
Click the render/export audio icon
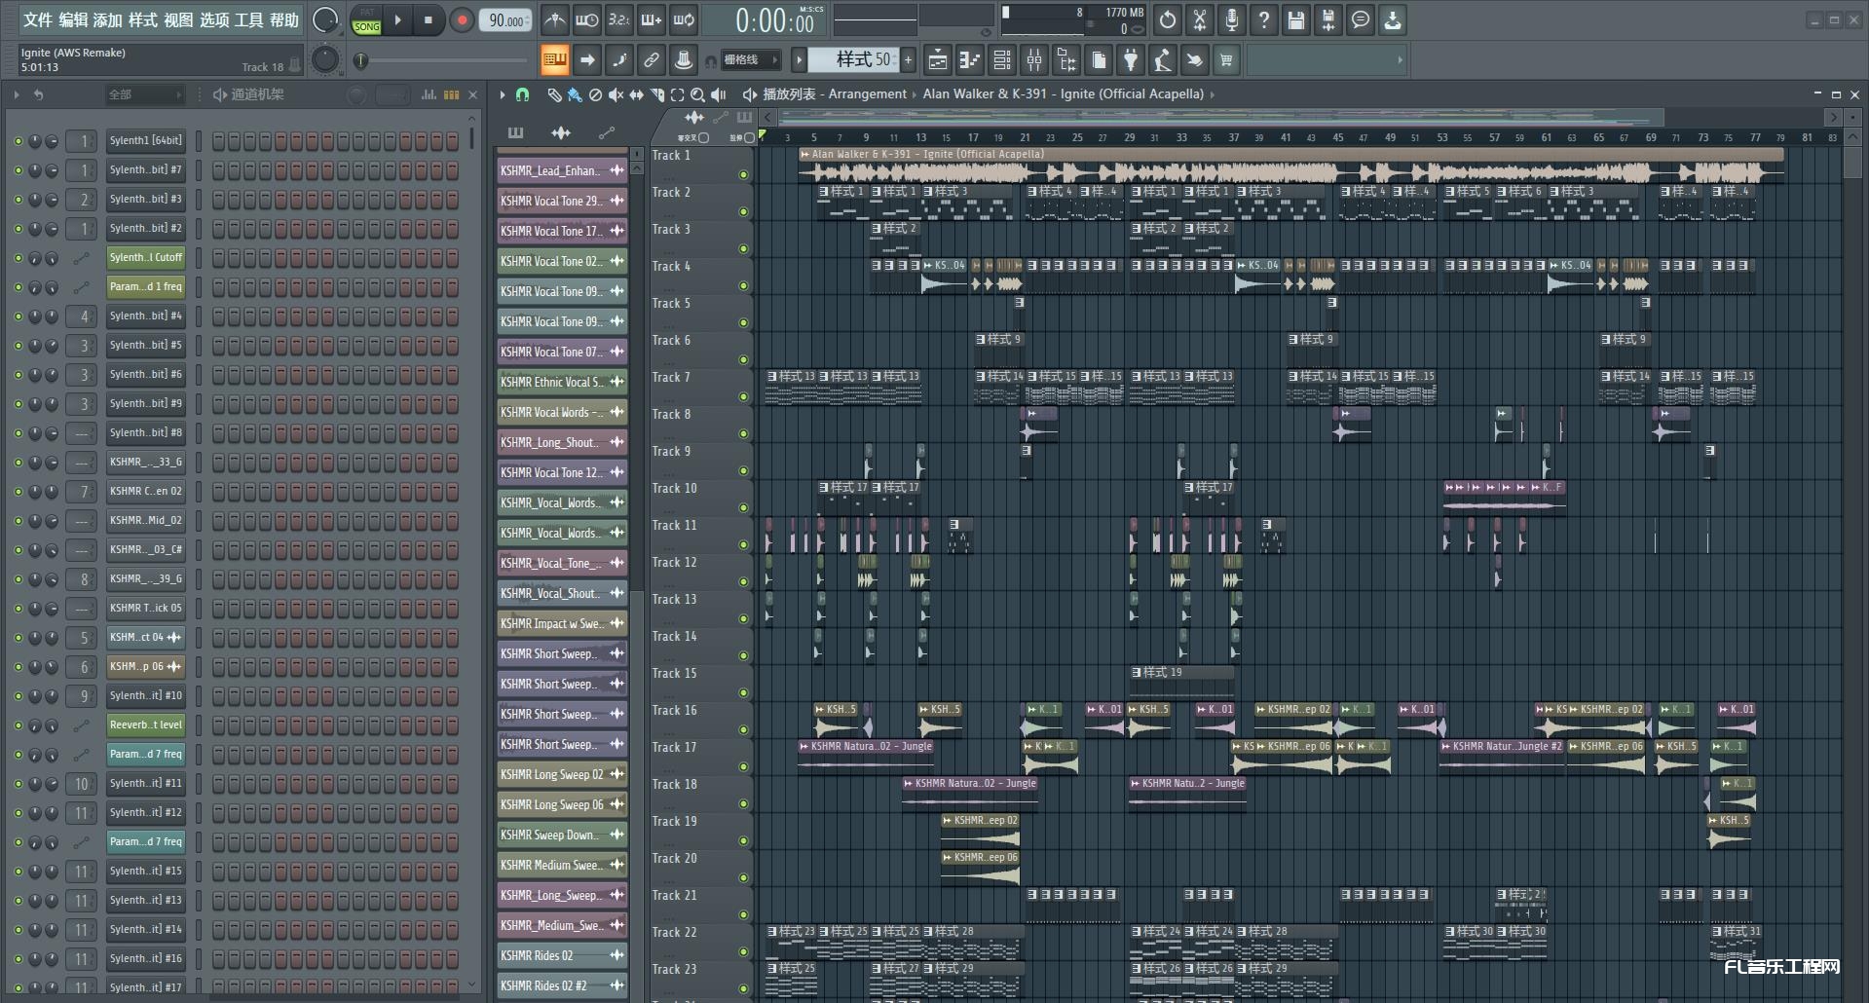click(x=1328, y=19)
